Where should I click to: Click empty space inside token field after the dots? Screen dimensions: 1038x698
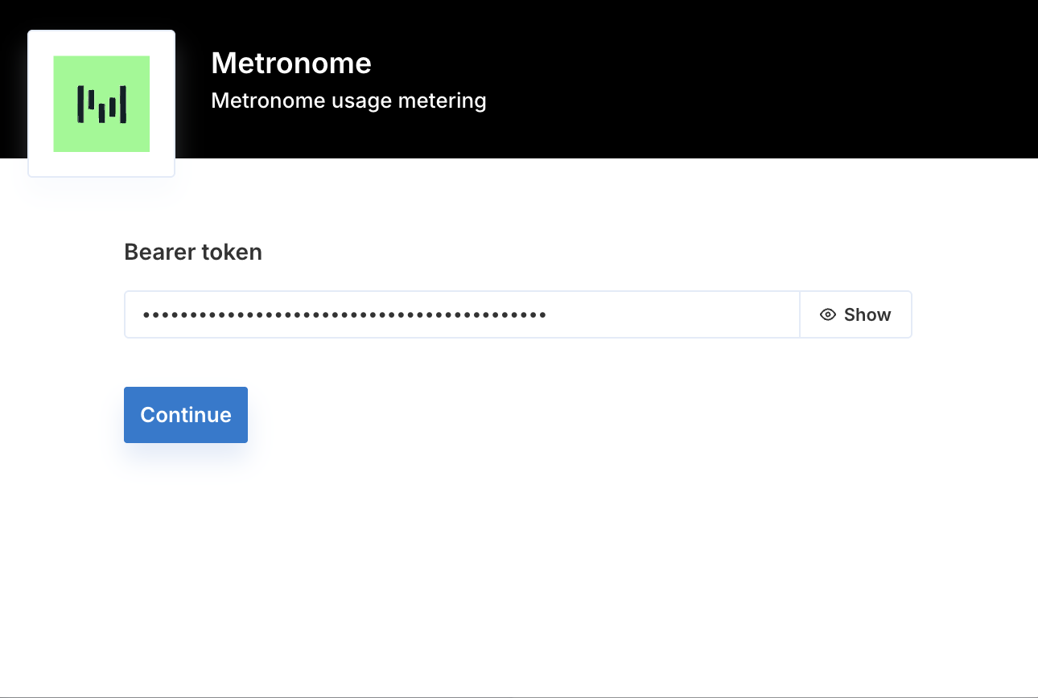pos(672,314)
